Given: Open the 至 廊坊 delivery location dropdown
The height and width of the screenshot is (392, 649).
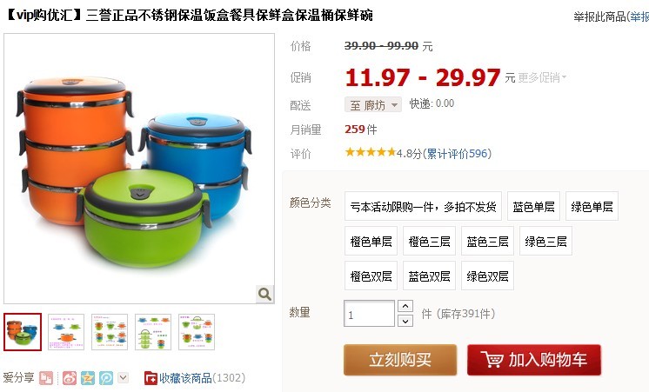Looking at the screenshot, I should [x=373, y=105].
